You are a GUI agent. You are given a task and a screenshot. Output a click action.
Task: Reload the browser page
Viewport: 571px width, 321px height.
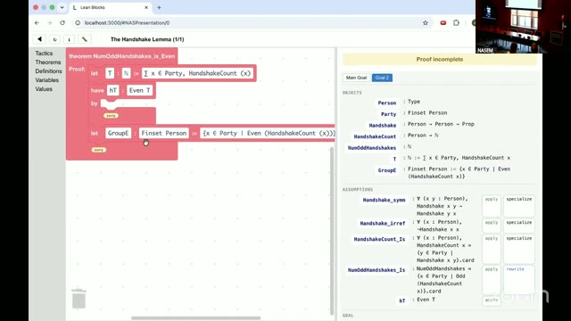click(62, 22)
